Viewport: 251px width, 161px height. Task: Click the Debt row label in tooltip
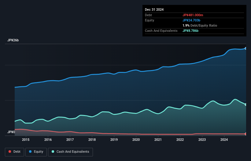148,15
